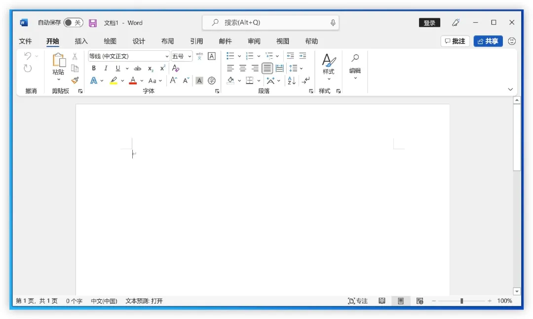Click the character border icon
Screen dimensions: 533x319
point(211,56)
